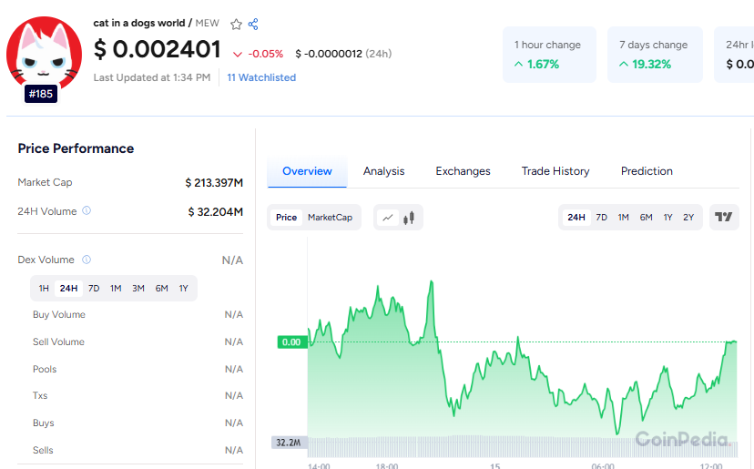The width and height of the screenshot is (754, 469).
Task: Go to the Exchanges tab
Action: point(464,171)
